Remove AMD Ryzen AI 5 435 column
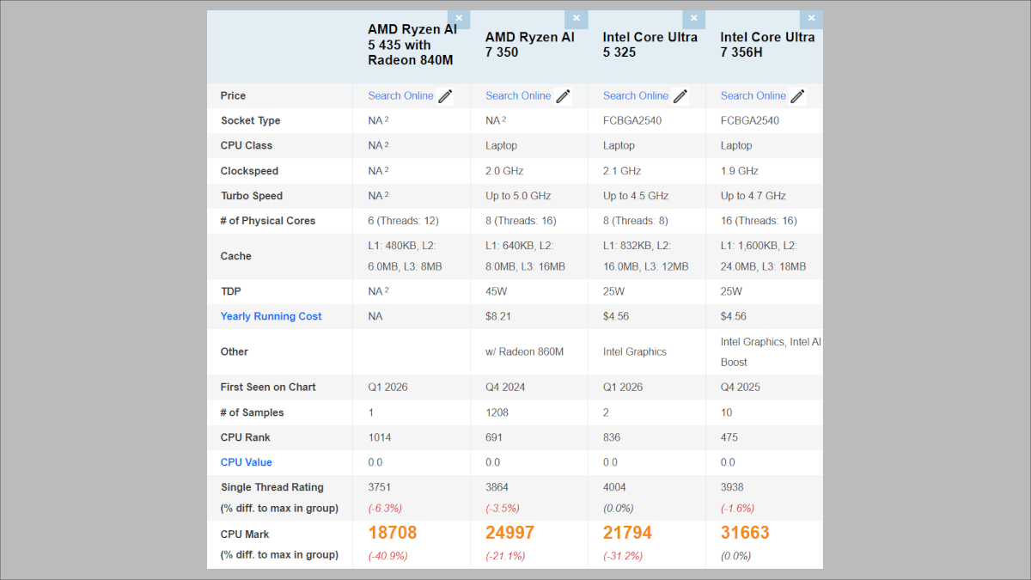 click(x=459, y=18)
